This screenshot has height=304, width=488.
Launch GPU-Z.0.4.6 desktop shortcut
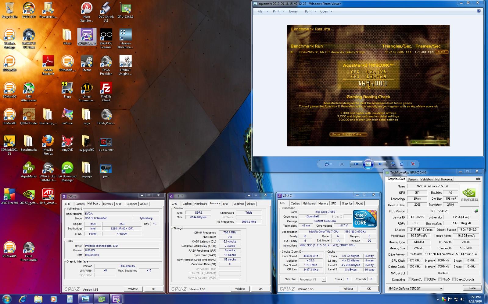(125, 10)
